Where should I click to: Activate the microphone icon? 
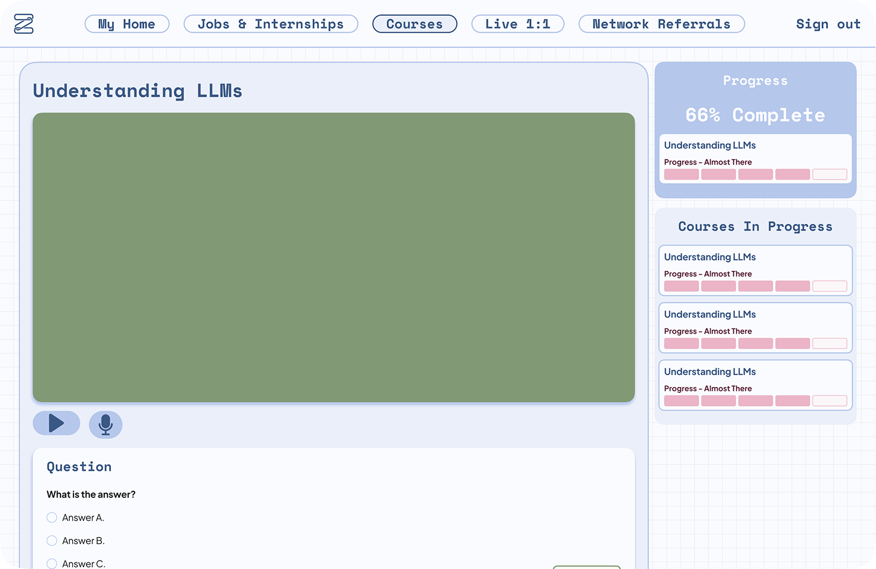105,424
